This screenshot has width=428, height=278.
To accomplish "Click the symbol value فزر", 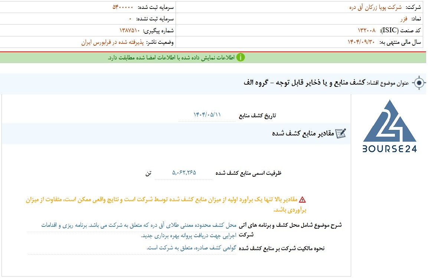I will [404, 19].
